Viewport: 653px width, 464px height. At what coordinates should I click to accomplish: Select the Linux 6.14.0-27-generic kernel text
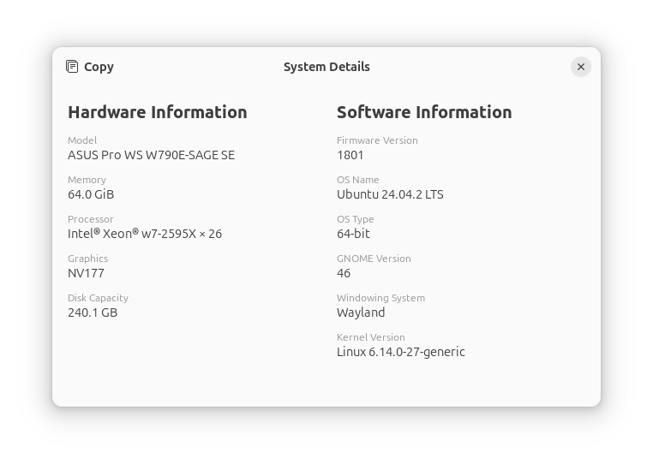point(400,352)
